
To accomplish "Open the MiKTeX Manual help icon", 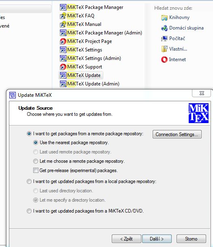I will coord(63,24).
